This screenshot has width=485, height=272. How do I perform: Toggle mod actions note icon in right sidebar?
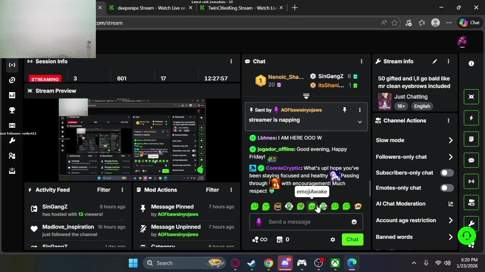point(471,139)
